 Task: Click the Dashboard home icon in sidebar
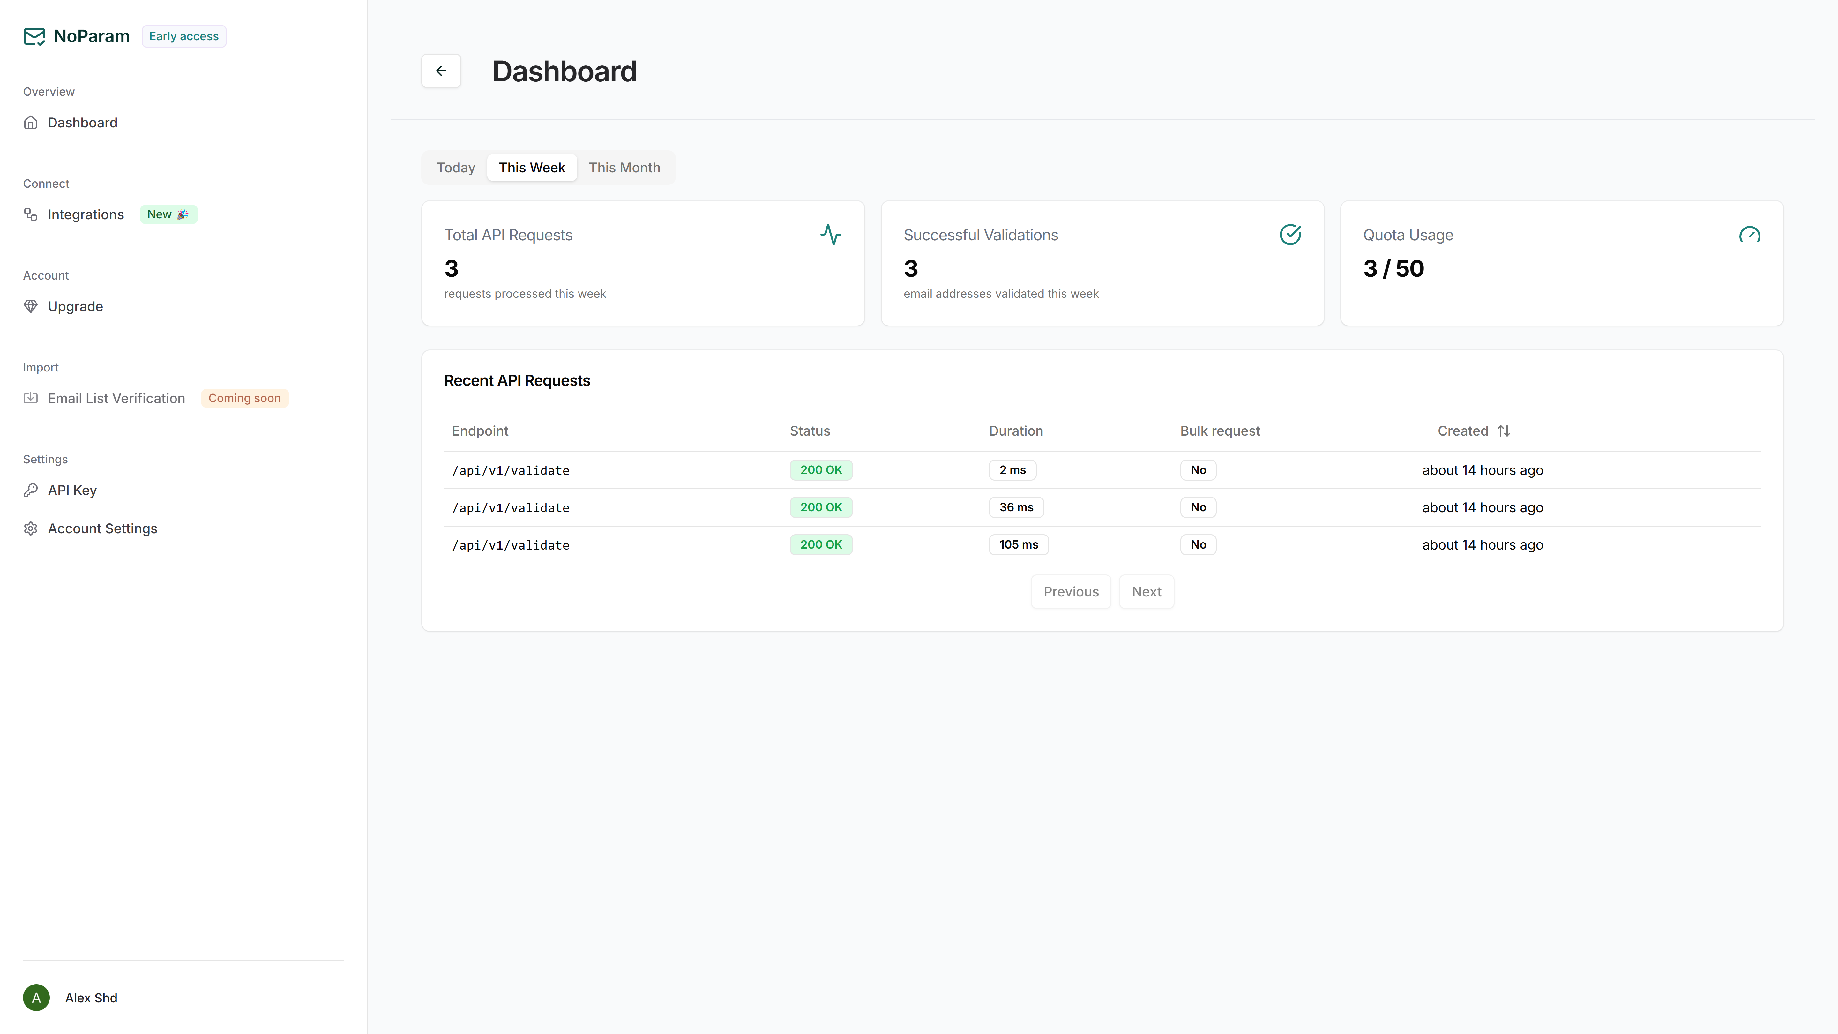tap(31, 123)
